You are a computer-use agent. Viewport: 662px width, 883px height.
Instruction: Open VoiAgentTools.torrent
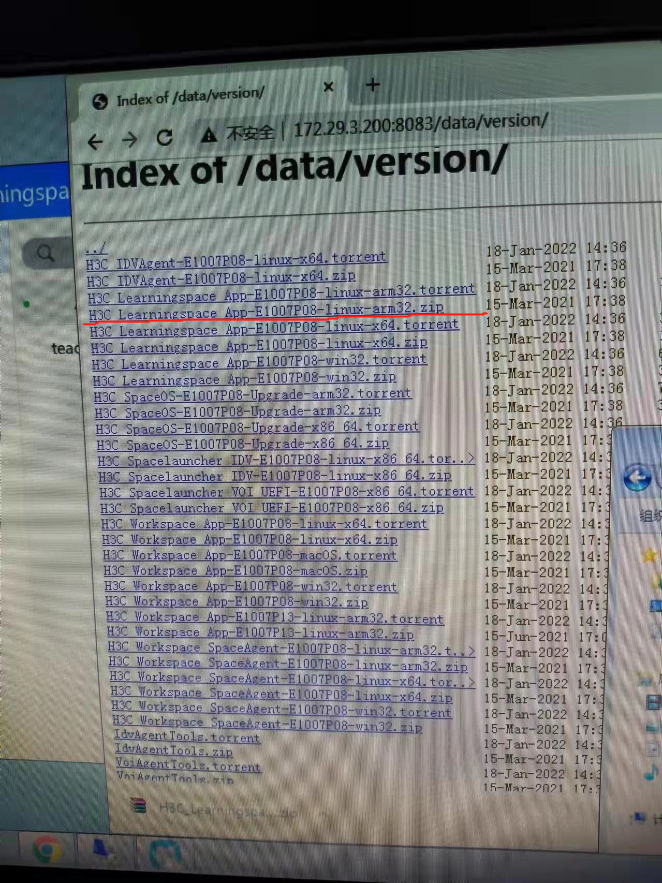point(189,765)
